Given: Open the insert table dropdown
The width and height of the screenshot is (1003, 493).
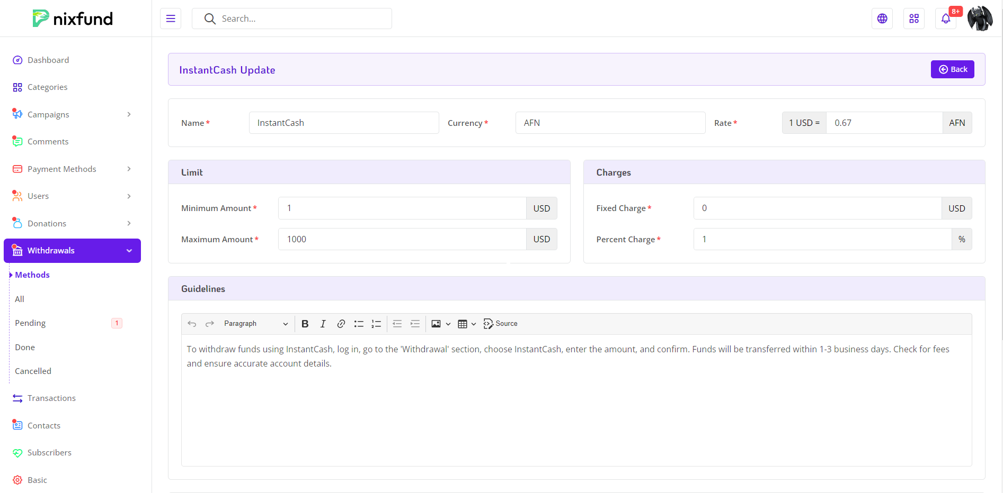Looking at the screenshot, I should pyautogui.click(x=467, y=324).
